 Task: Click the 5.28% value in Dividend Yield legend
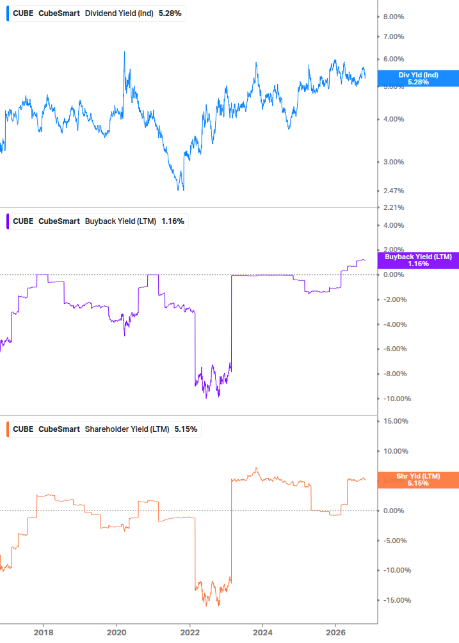(170, 13)
